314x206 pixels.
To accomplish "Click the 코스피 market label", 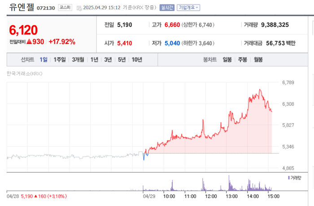I will point(65,8).
